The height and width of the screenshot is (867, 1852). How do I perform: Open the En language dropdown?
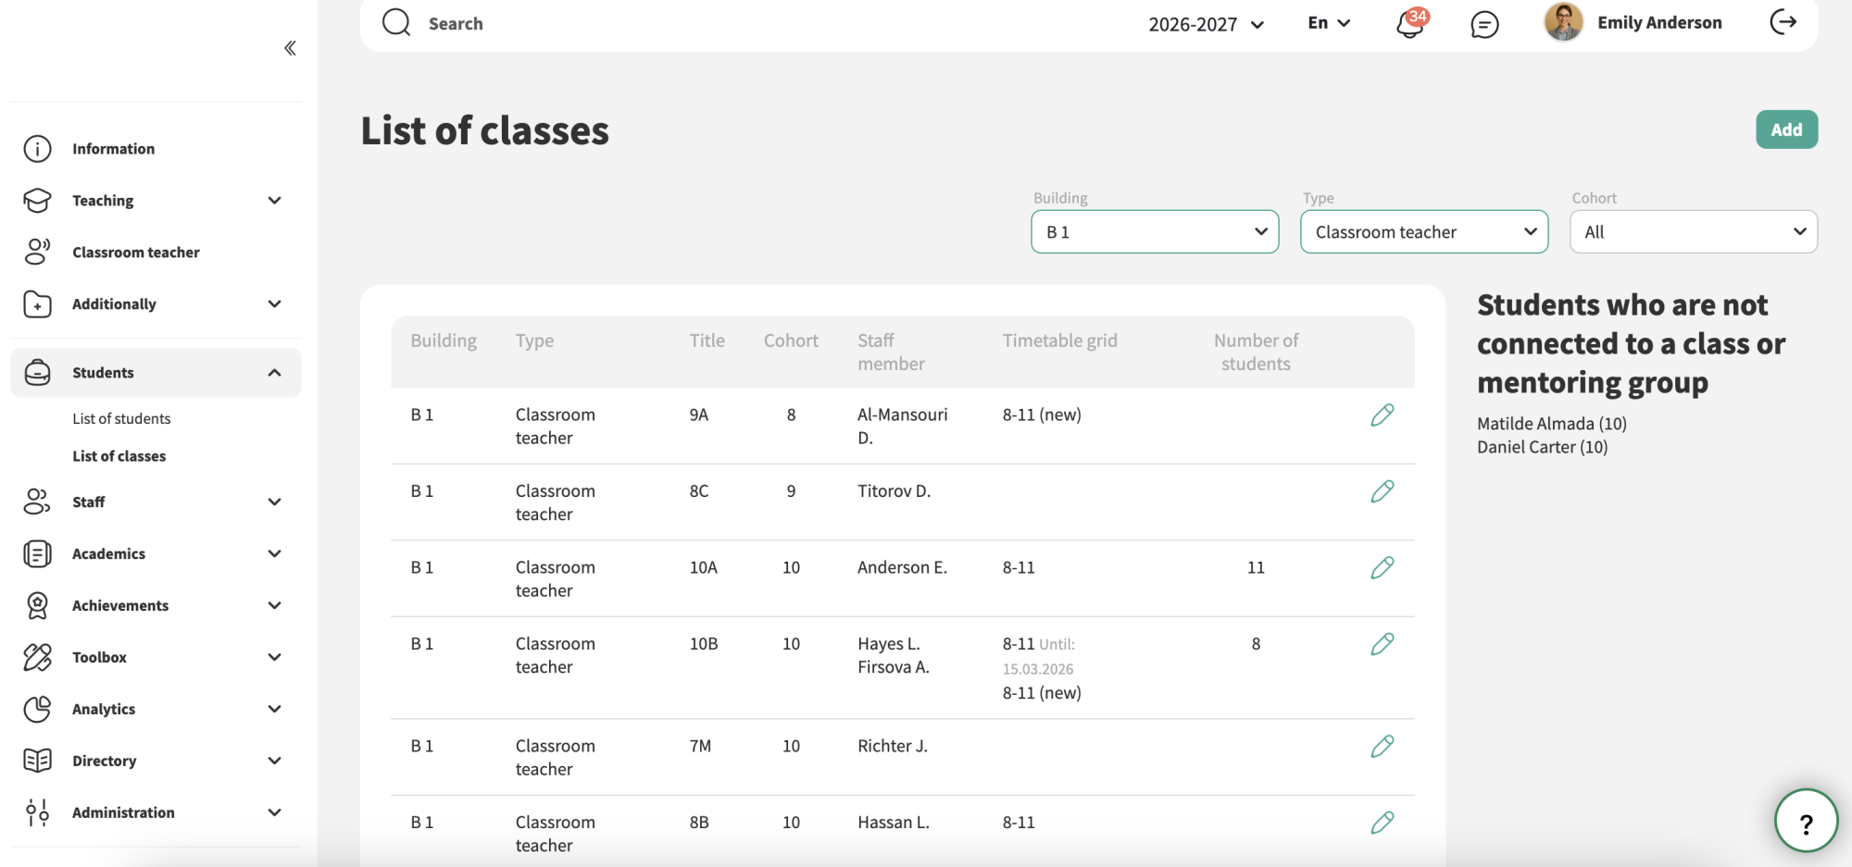(1329, 23)
